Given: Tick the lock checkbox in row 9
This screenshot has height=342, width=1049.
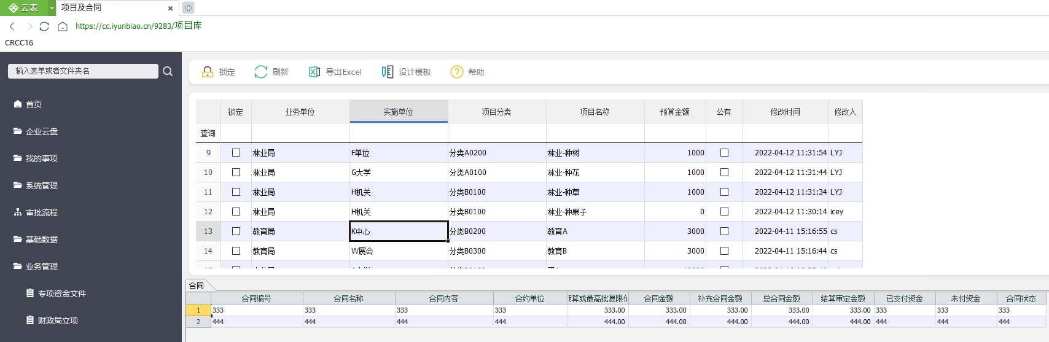Looking at the screenshot, I should (236, 153).
